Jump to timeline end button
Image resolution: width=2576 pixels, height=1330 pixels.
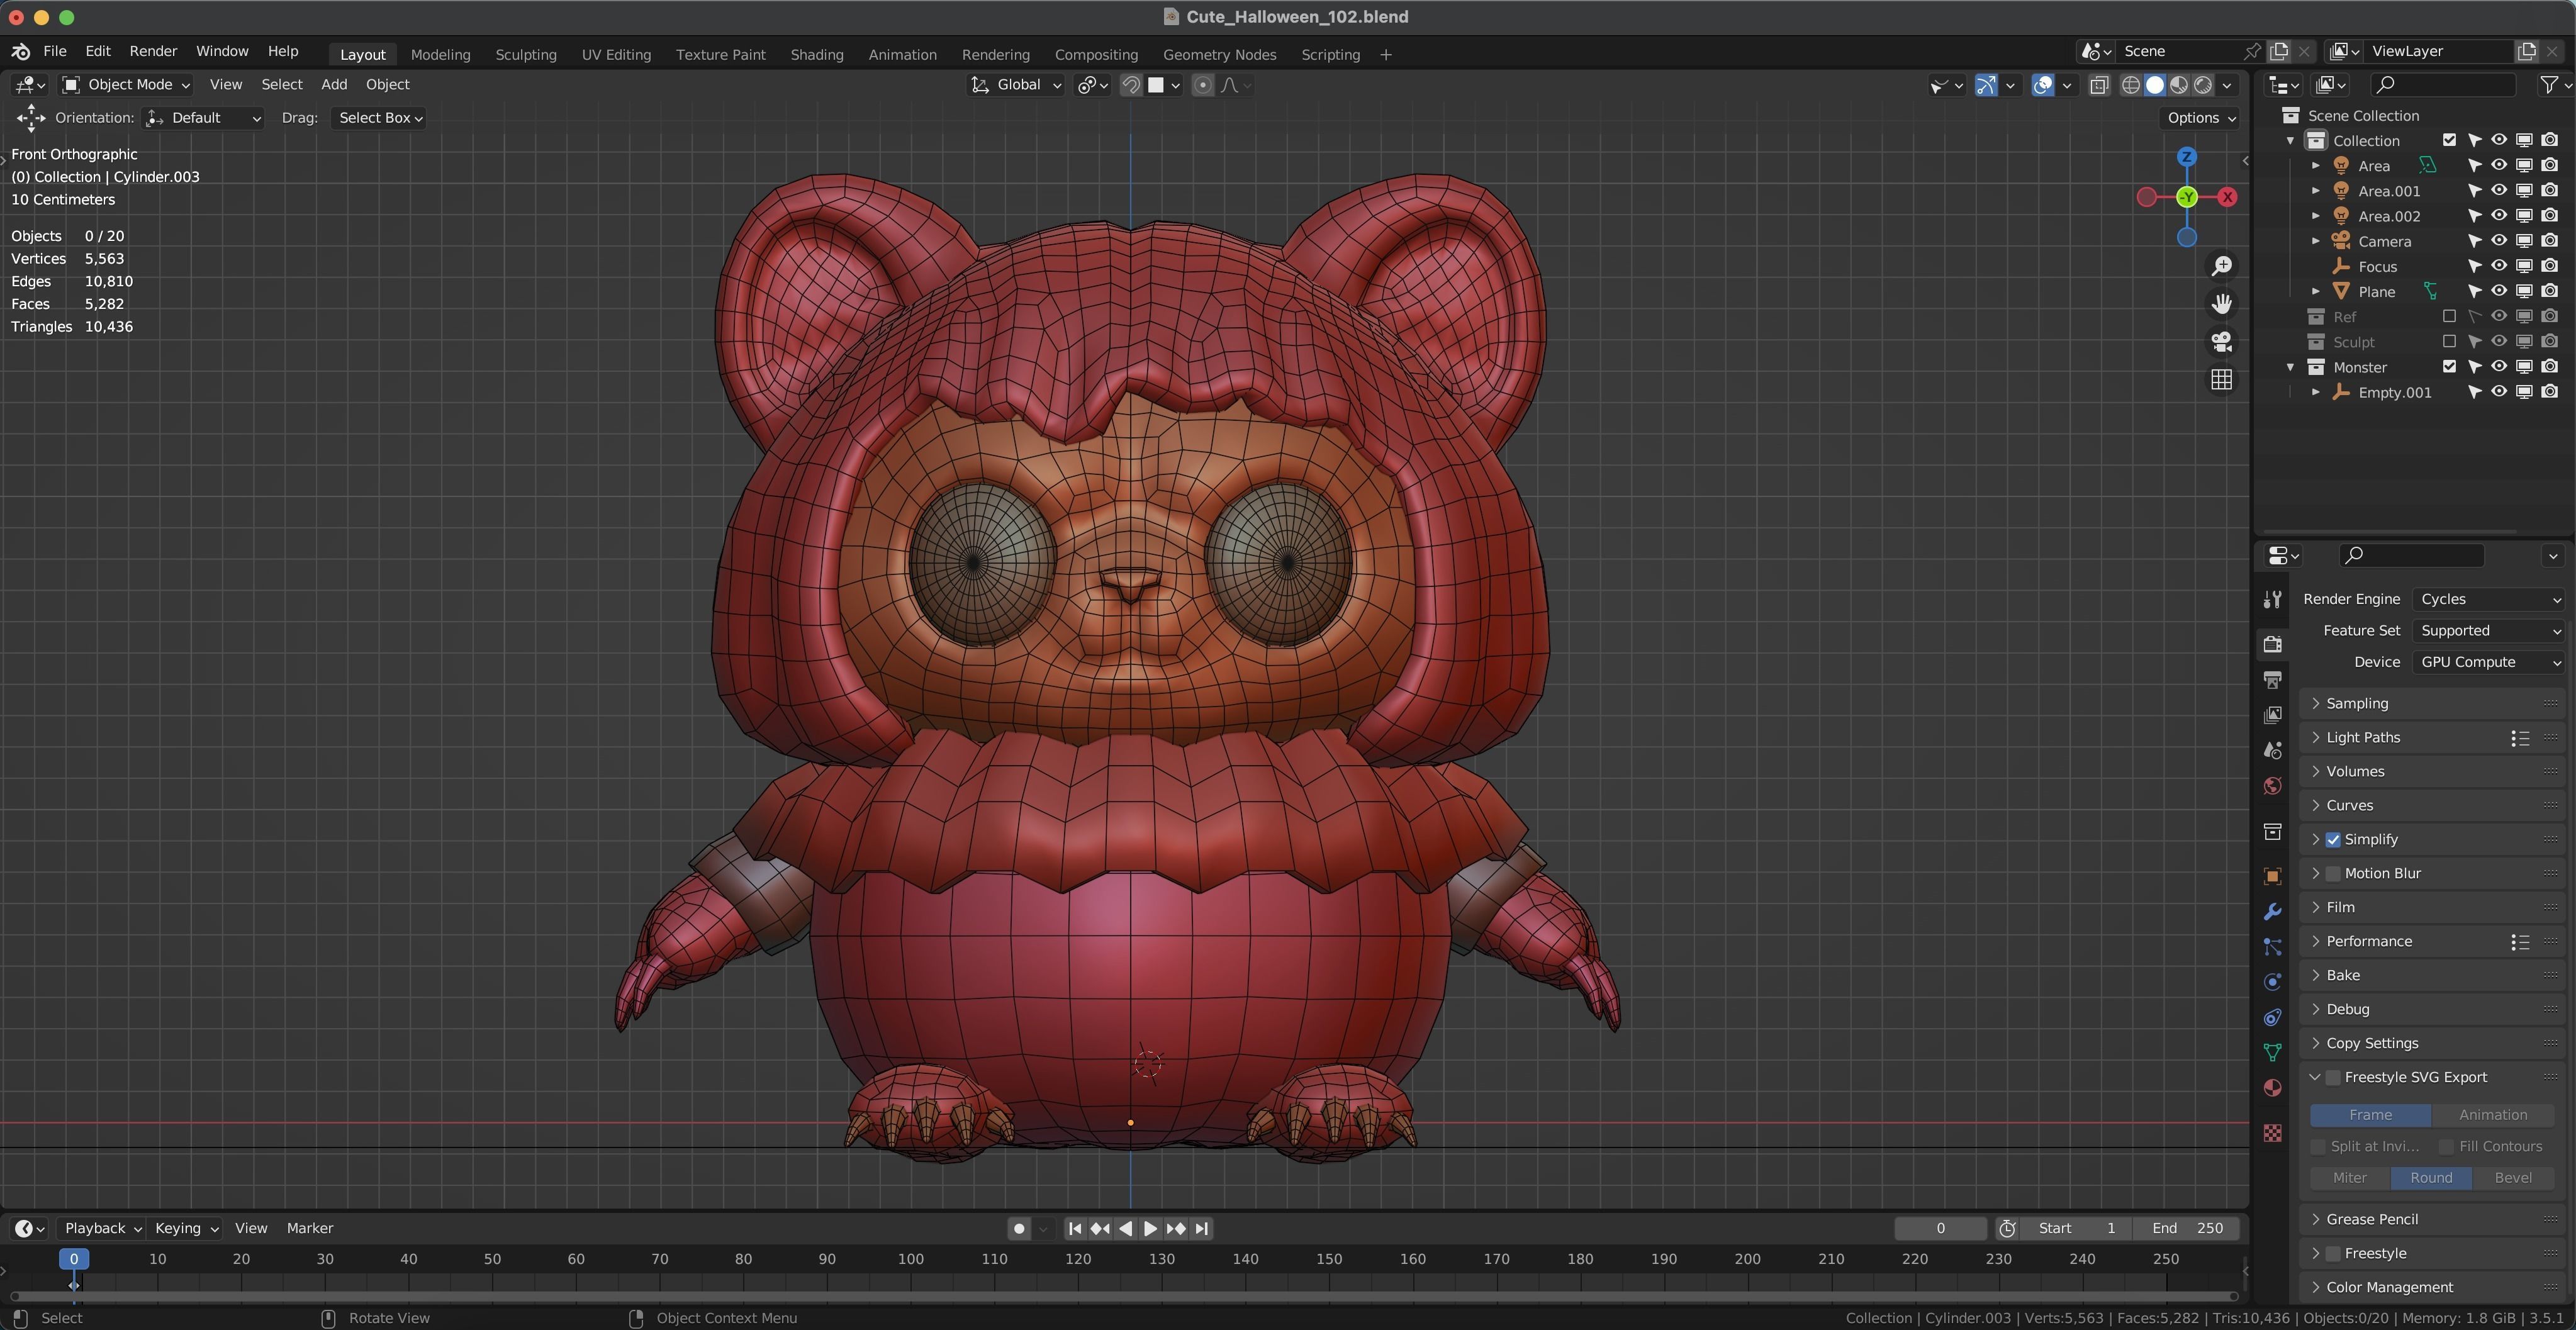coord(1202,1229)
